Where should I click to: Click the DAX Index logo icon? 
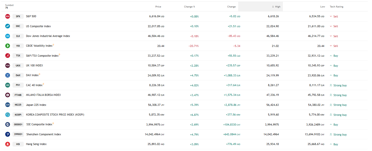coord(7,75)
